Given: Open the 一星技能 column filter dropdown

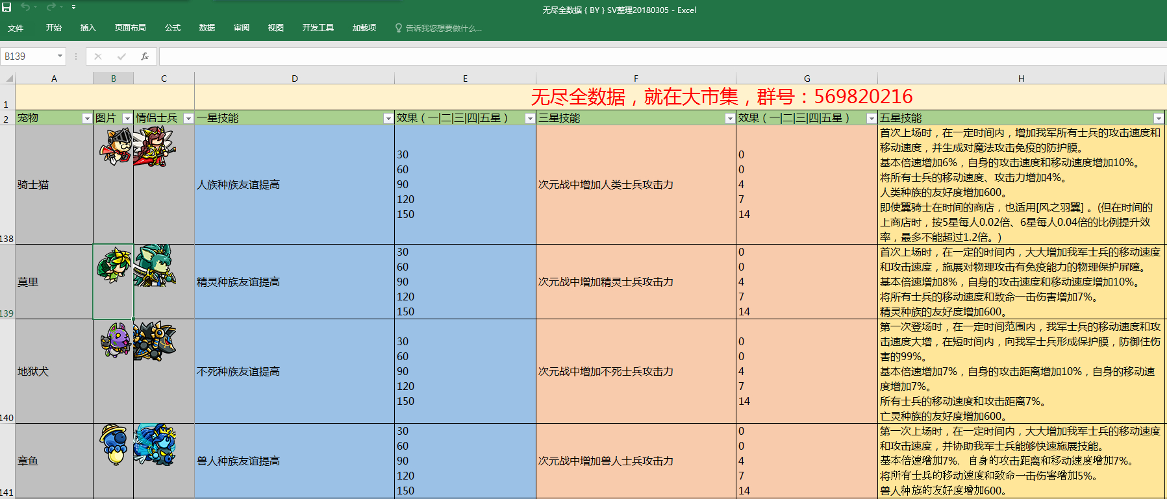Looking at the screenshot, I should point(388,118).
